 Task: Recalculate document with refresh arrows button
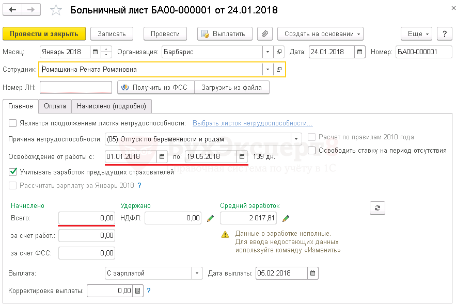(x=378, y=208)
